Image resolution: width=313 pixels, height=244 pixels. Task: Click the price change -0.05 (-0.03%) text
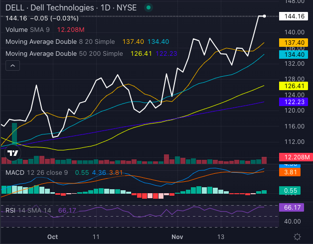[54, 18]
